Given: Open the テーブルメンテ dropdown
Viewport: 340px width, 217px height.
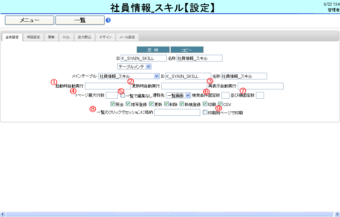Looking at the screenshot, I should [x=134, y=66].
